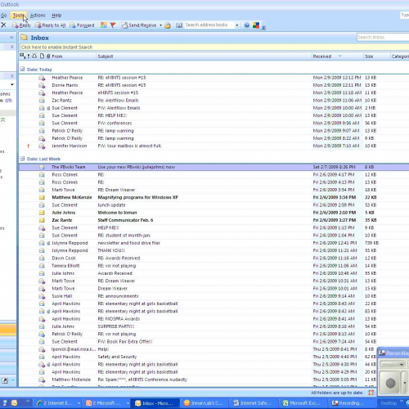Sort by Attachment paperclip column header
409x409 pixels.
click(48, 56)
